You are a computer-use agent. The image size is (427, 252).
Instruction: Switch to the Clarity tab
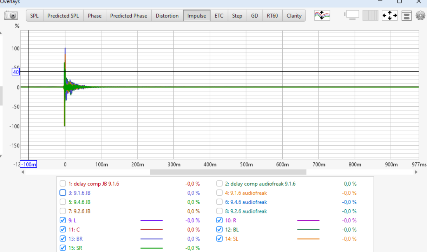click(294, 16)
